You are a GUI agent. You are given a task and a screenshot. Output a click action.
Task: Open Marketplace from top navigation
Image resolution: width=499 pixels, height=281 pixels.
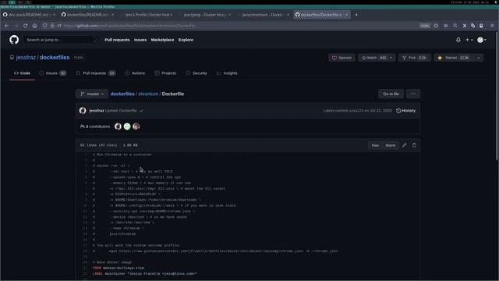tap(163, 40)
